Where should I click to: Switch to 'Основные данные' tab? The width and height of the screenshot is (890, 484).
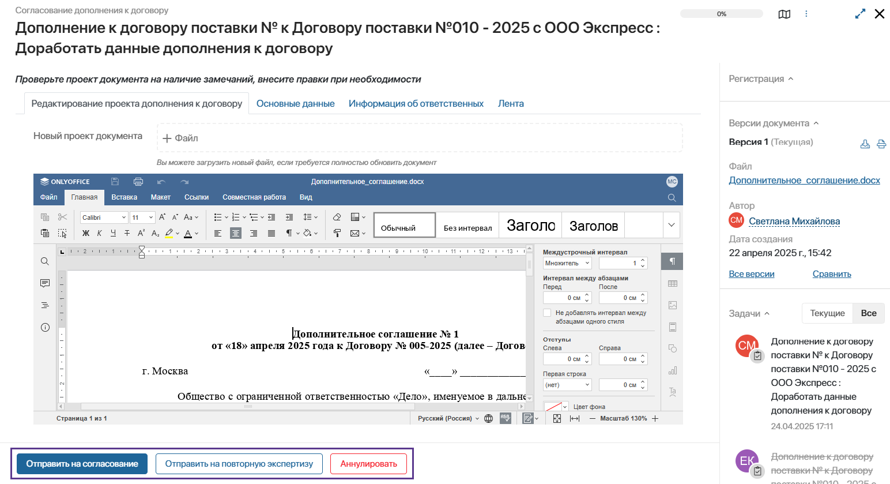295,104
